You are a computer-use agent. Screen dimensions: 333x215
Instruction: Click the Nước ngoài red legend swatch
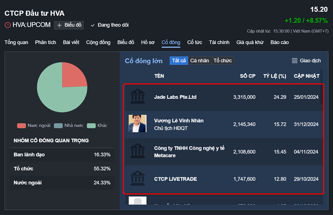point(21,125)
